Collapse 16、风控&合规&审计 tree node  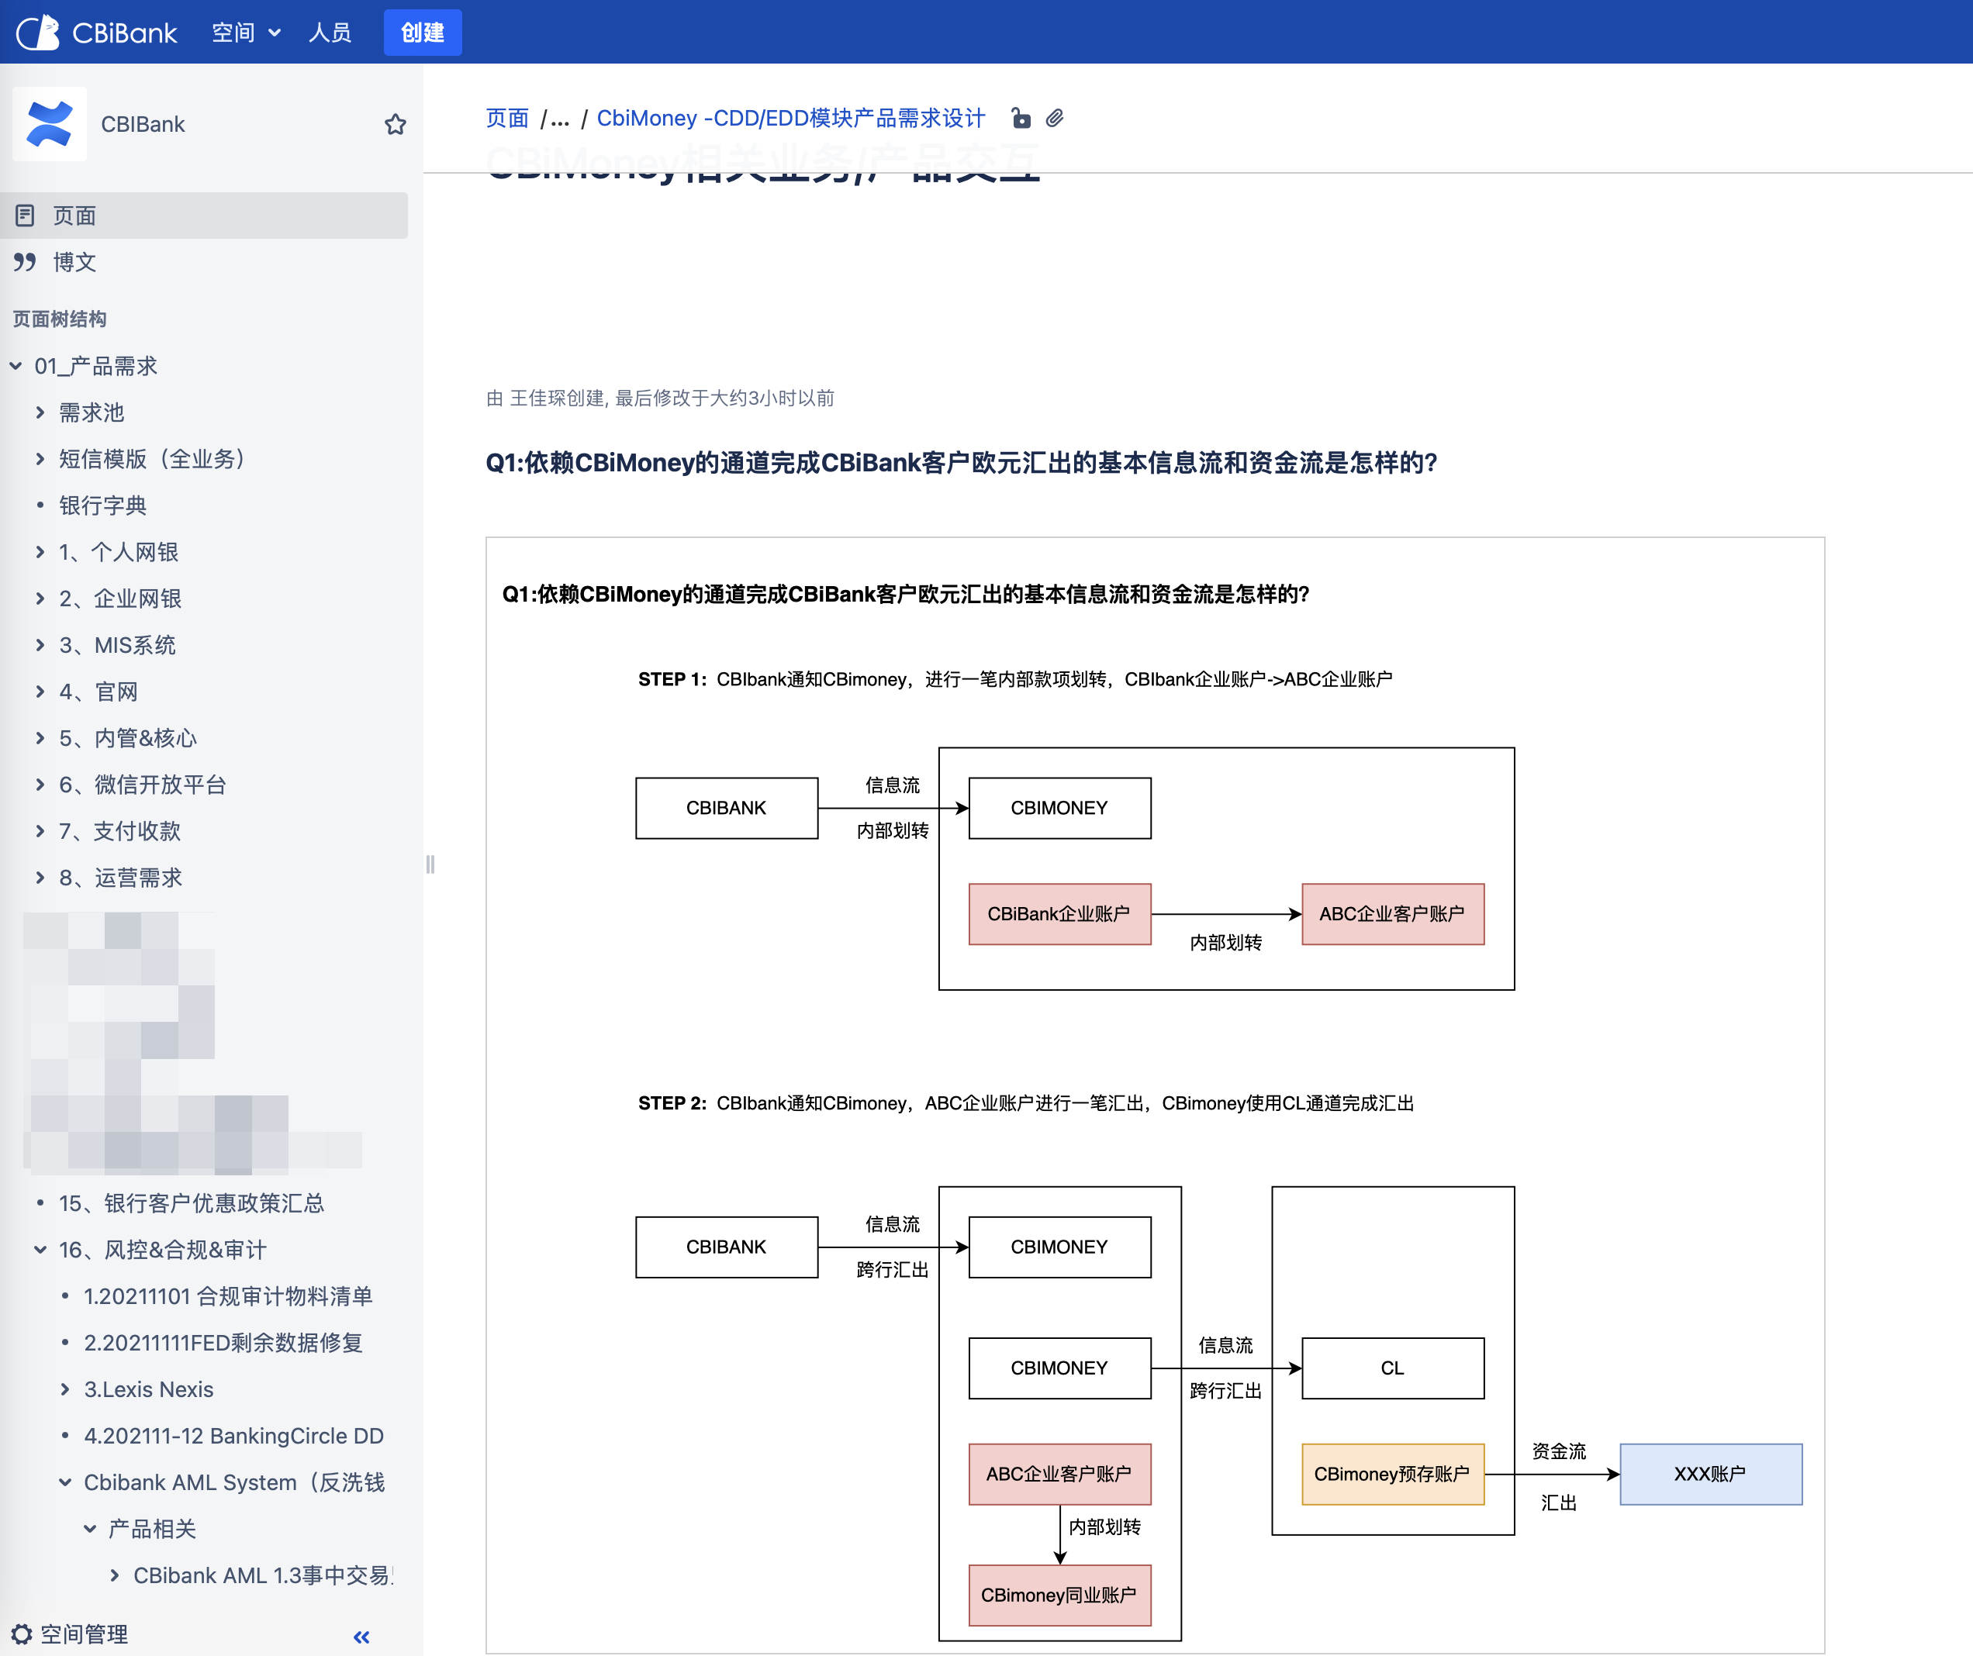point(40,1251)
